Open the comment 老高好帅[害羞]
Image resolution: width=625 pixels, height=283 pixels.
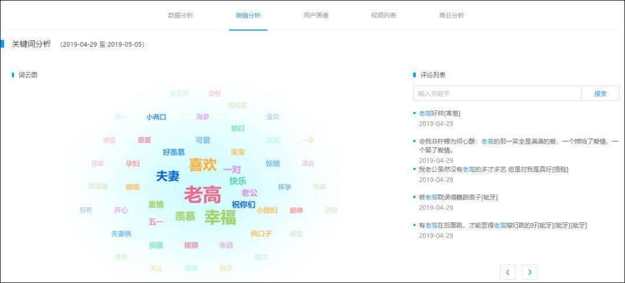[439, 113]
